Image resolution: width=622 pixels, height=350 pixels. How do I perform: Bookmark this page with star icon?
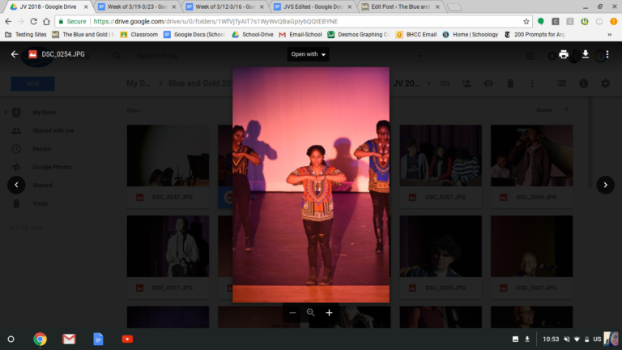[x=526, y=21]
